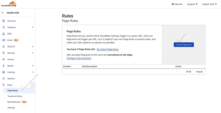Image resolution: width=221 pixels, height=113 pixels.
Task: Click the Beta badge next to Email
Action: click(16, 40)
